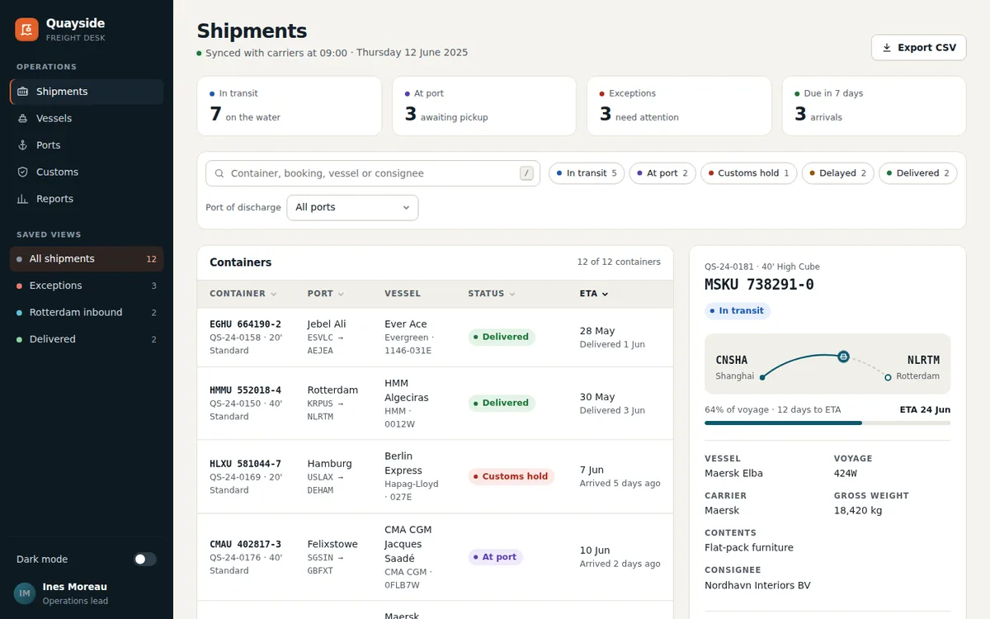
Task: Select the Delivered saved view
Action: tap(87, 339)
